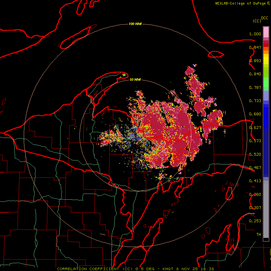
Task: Click the 0.733 value on the color scale
Action: coord(255,101)
